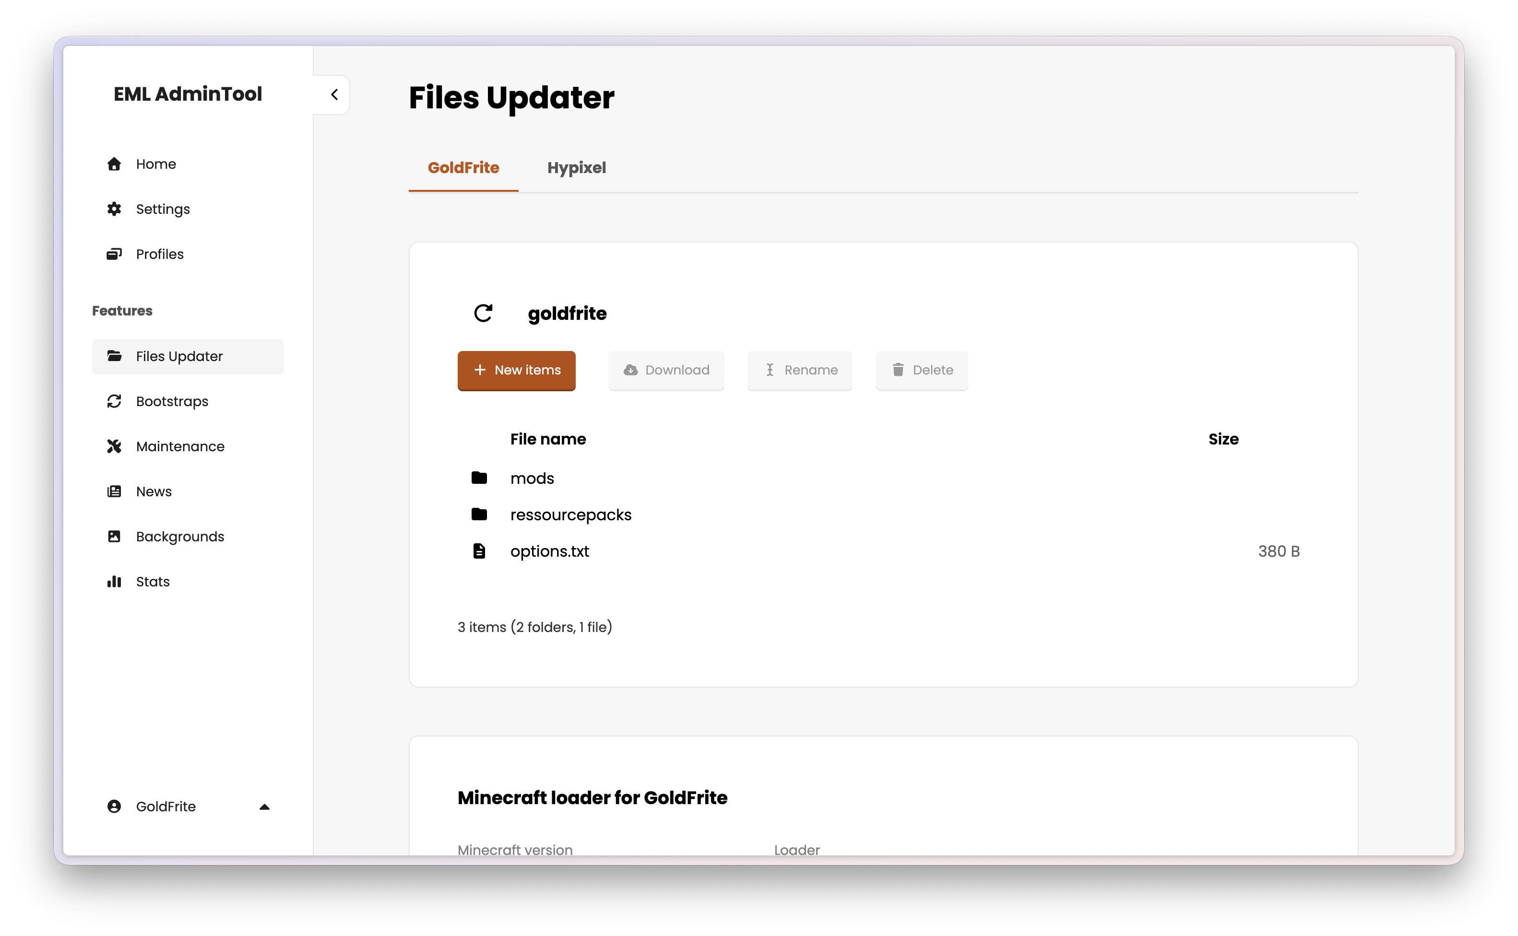Click the New items button
Viewport: 1518px width, 936px height.
(x=516, y=370)
